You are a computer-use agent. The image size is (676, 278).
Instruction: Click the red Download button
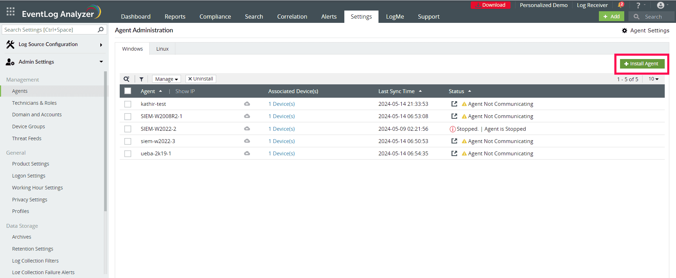(490, 5)
